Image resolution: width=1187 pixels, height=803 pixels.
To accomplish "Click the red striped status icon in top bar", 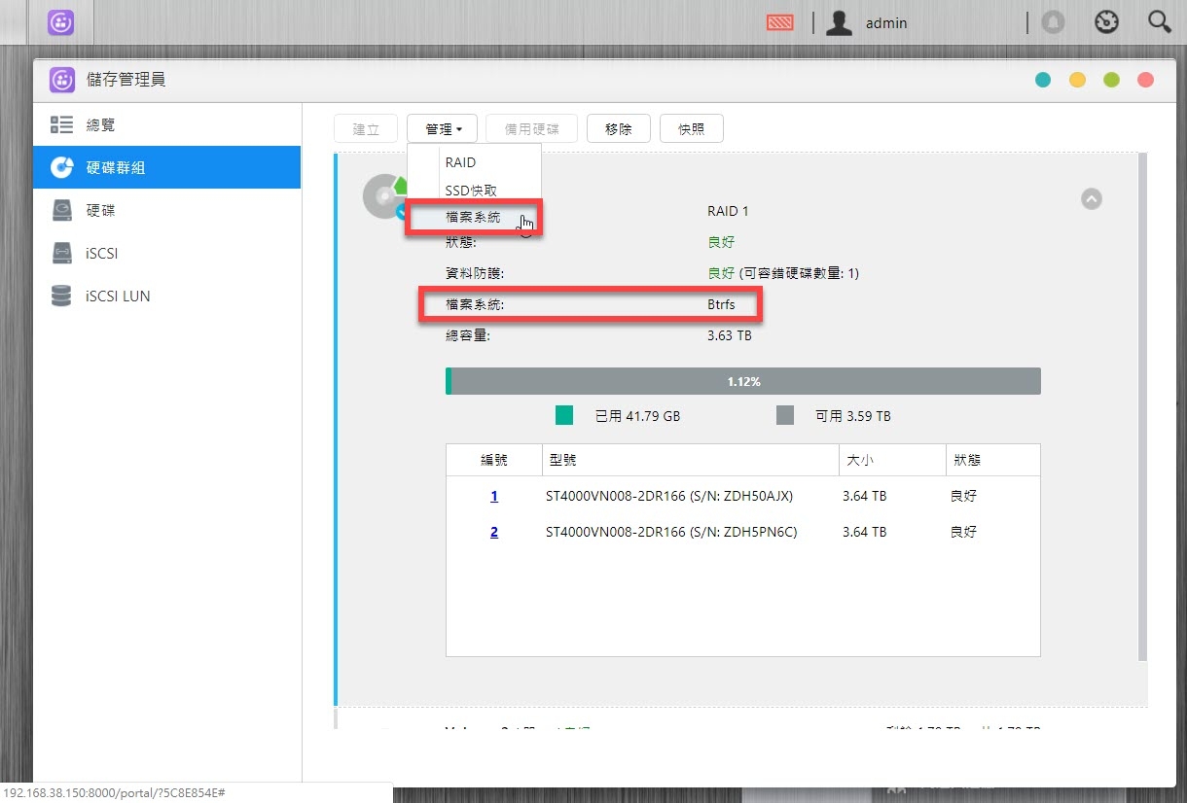I will pyautogui.click(x=780, y=22).
